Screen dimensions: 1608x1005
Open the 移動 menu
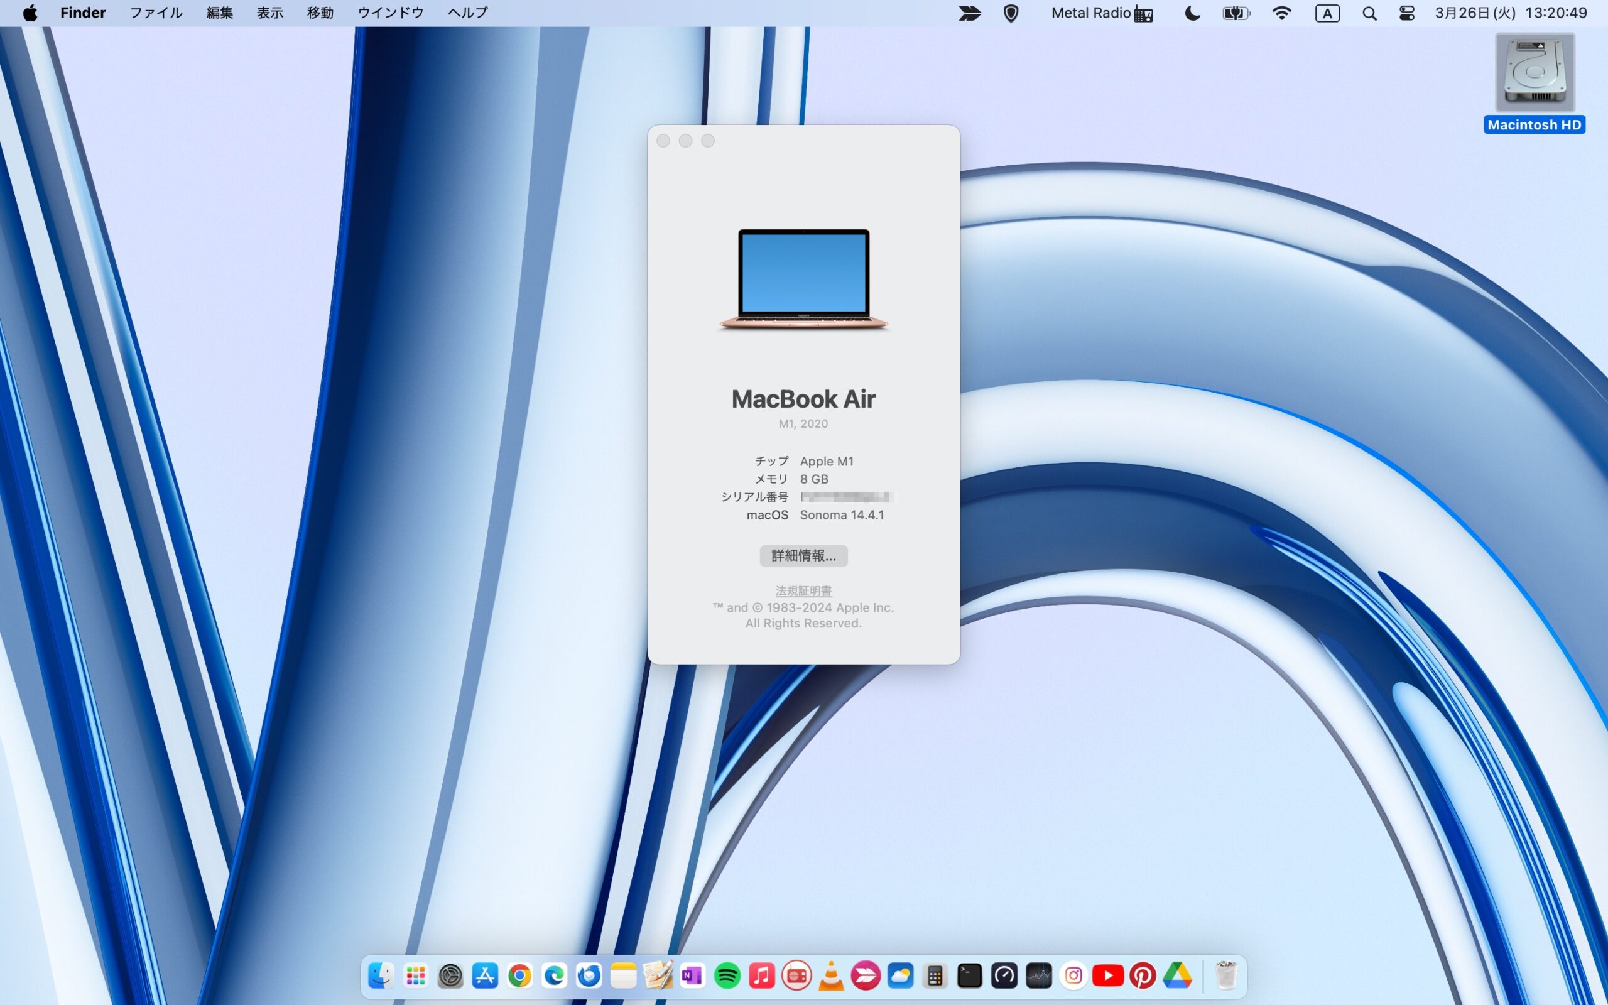320,13
